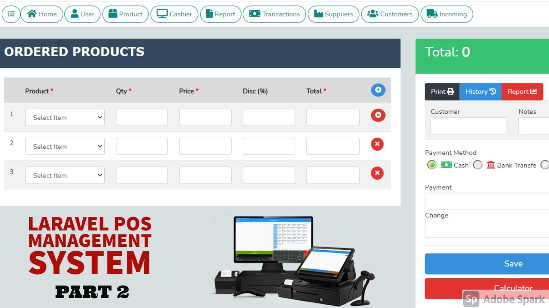The image size is (549, 308).
Task: Focus the Total field in row 2
Action: (333, 146)
